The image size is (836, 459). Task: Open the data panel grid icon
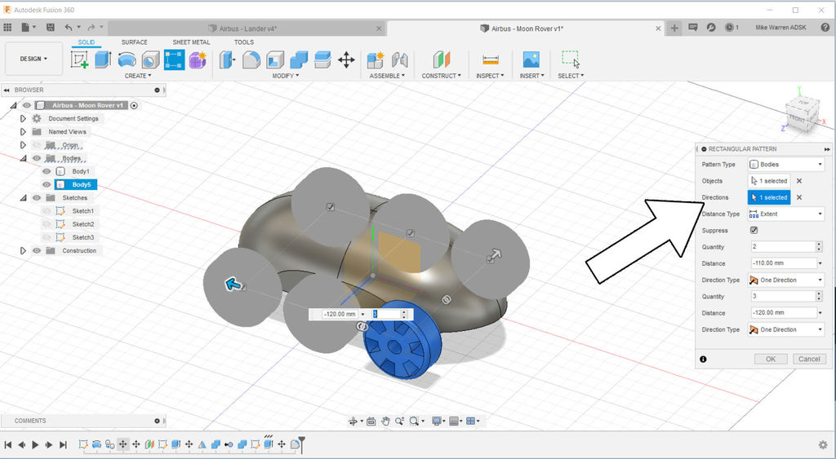[x=7, y=27]
